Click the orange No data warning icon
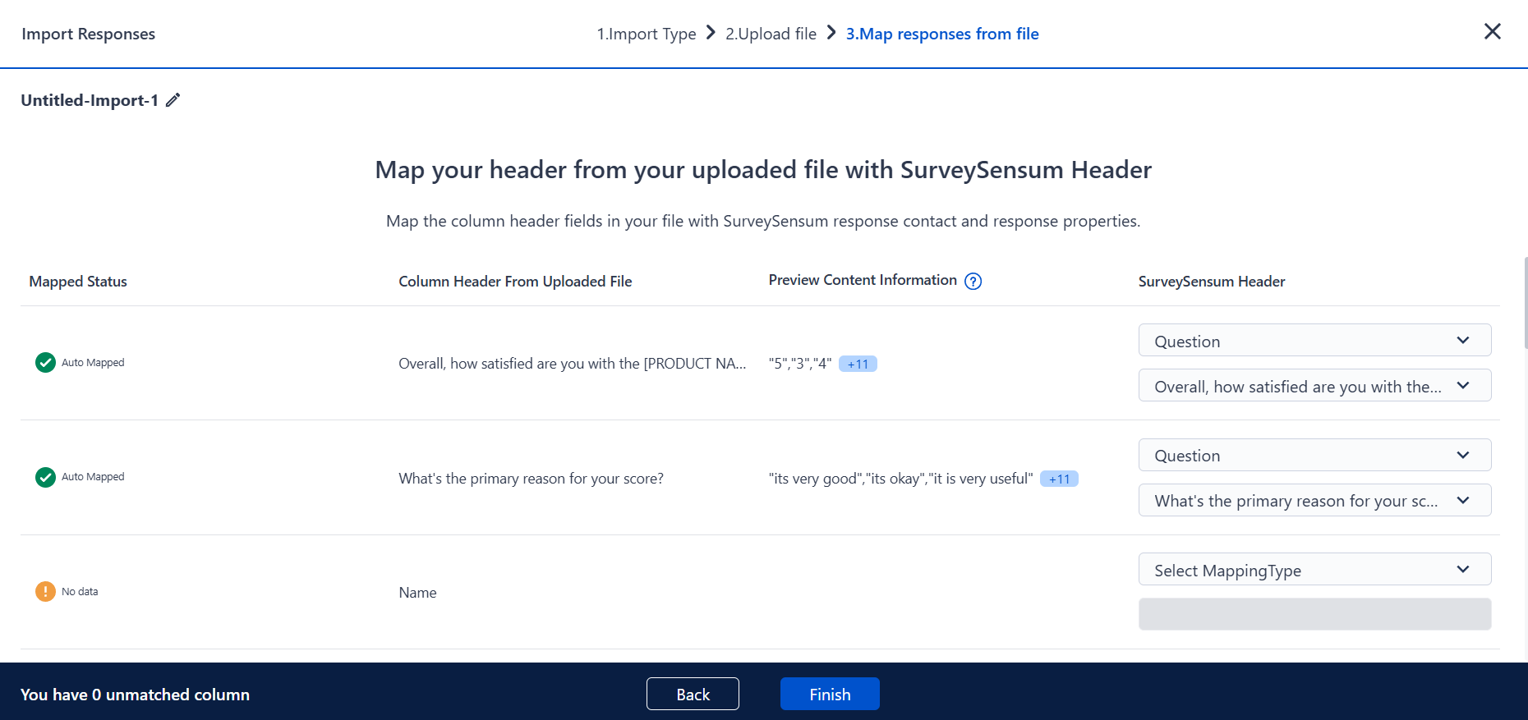Screen dimensions: 1528x720 (45, 591)
